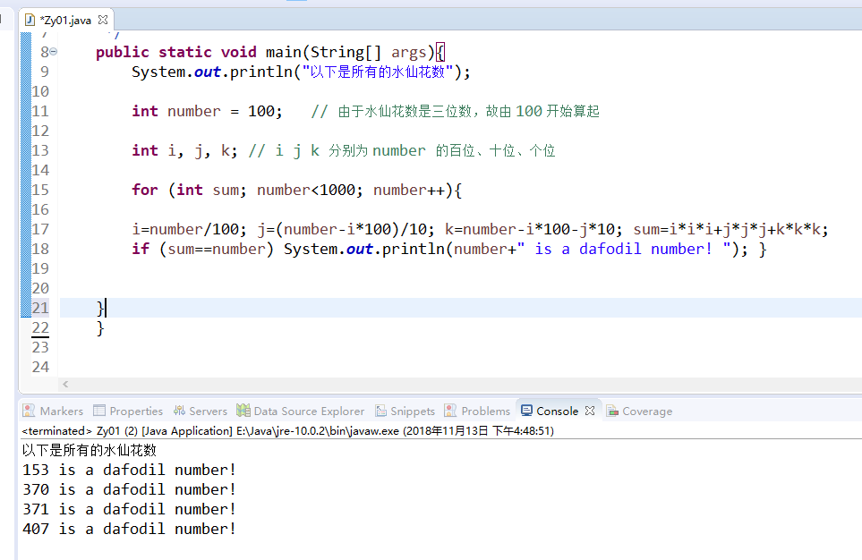Click the 'i=number/100;' assignment
The width and height of the screenshot is (862, 560).
(x=190, y=229)
